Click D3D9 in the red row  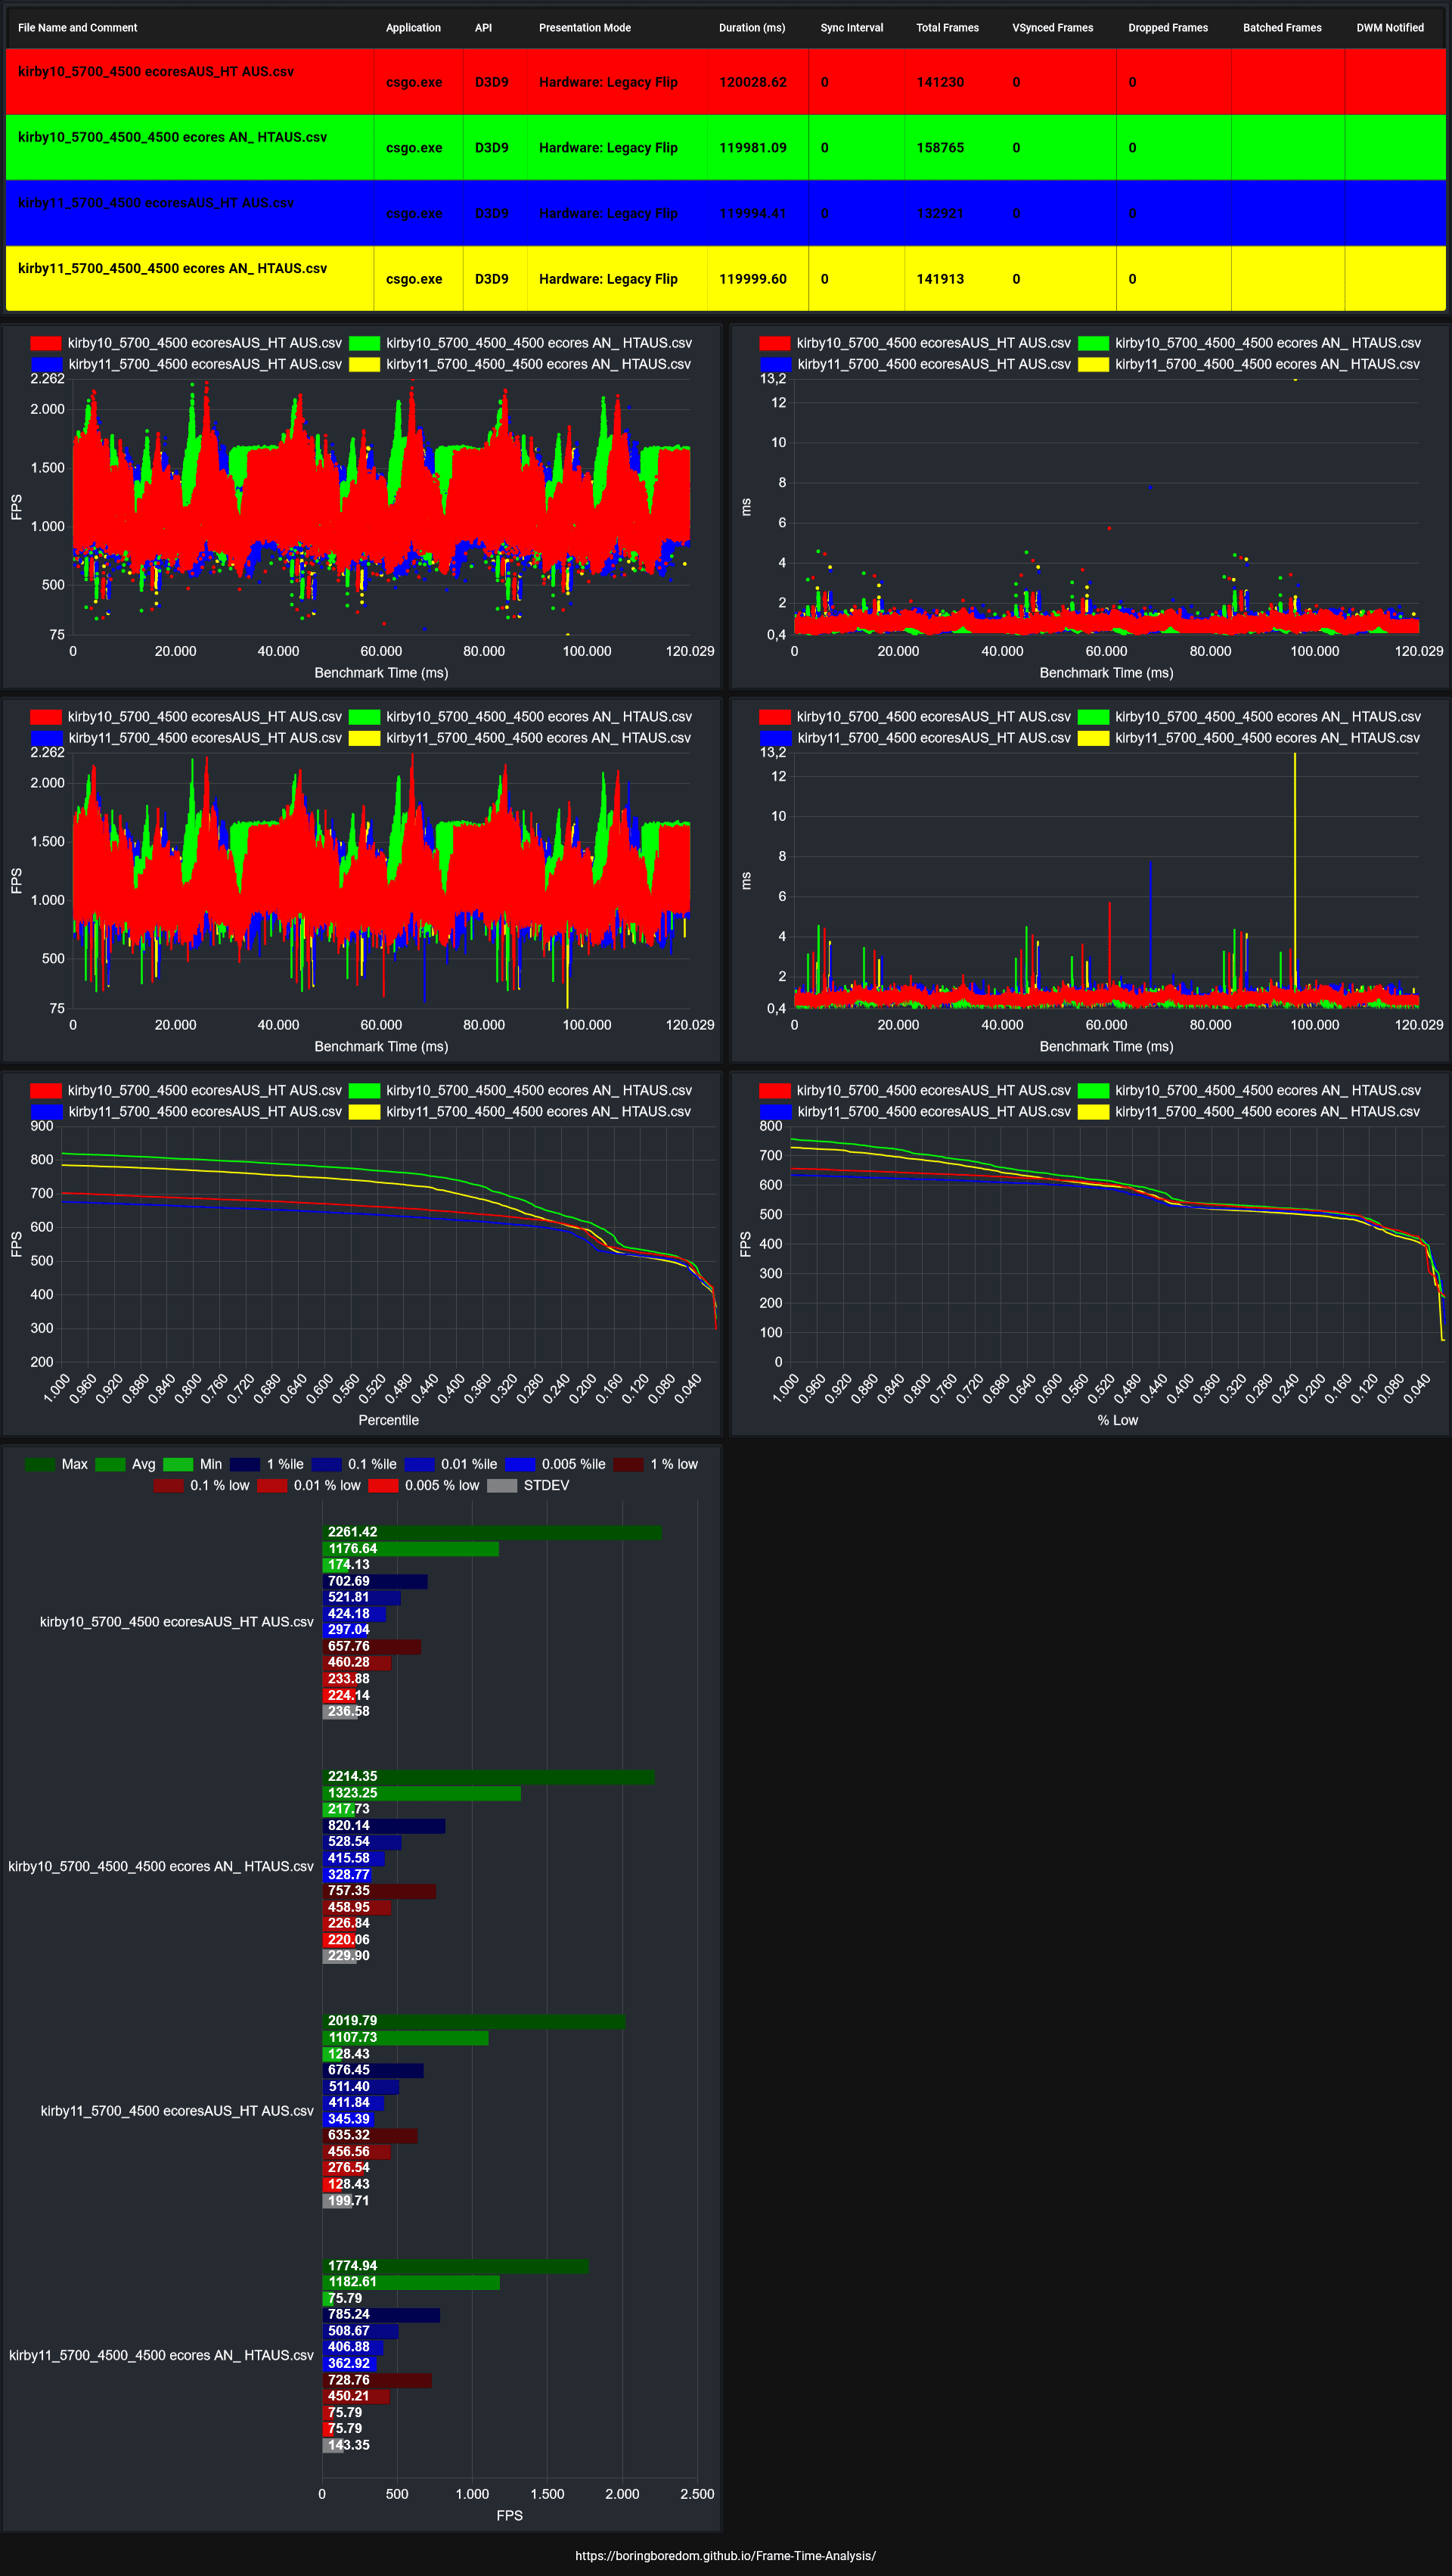click(x=492, y=82)
